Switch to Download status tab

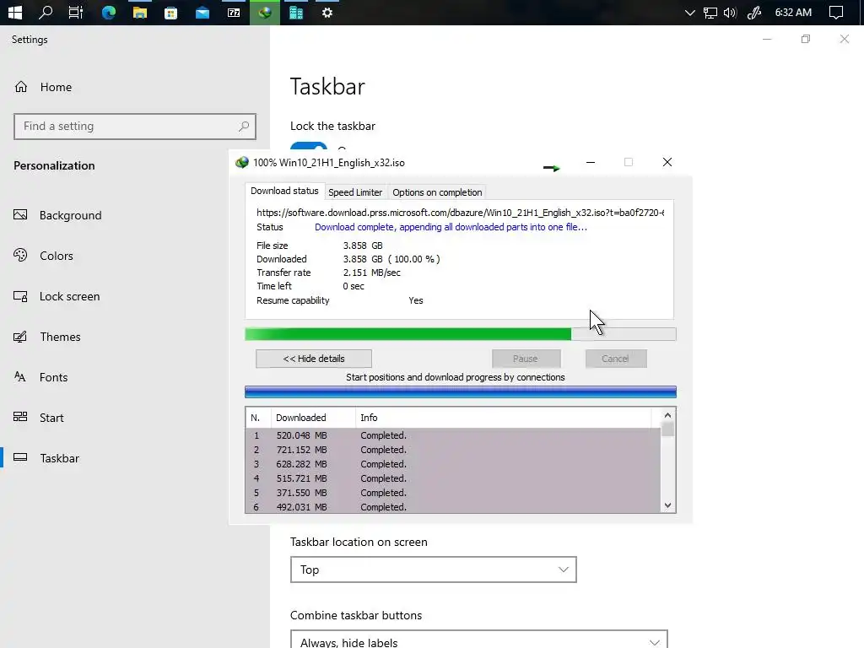(284, 192)
